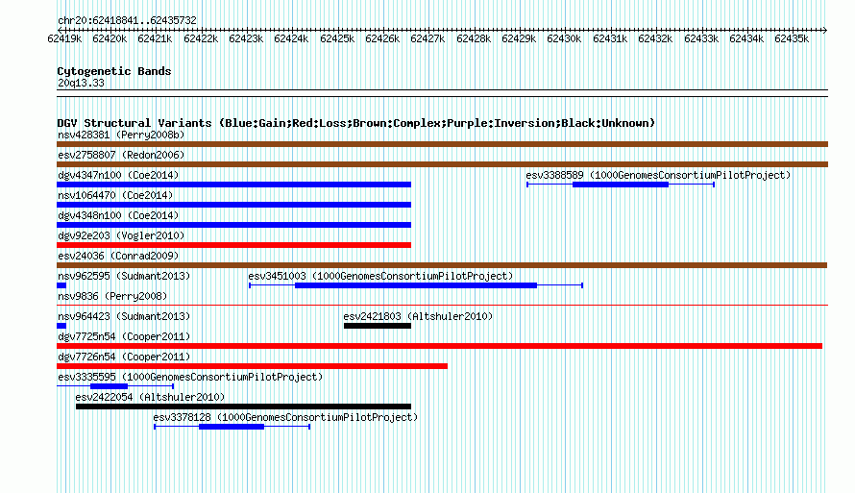Click the 62419k ruler tick label
Screen dimensions: 855x493
[64, 38]
